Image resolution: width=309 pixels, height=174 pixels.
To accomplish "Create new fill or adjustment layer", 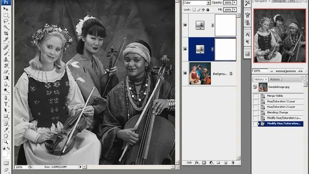I will pos(211,162).
